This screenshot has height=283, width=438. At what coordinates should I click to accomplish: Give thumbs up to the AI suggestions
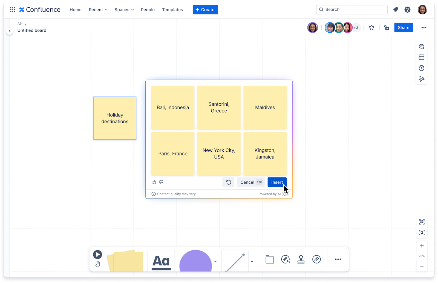coord(154,182)
